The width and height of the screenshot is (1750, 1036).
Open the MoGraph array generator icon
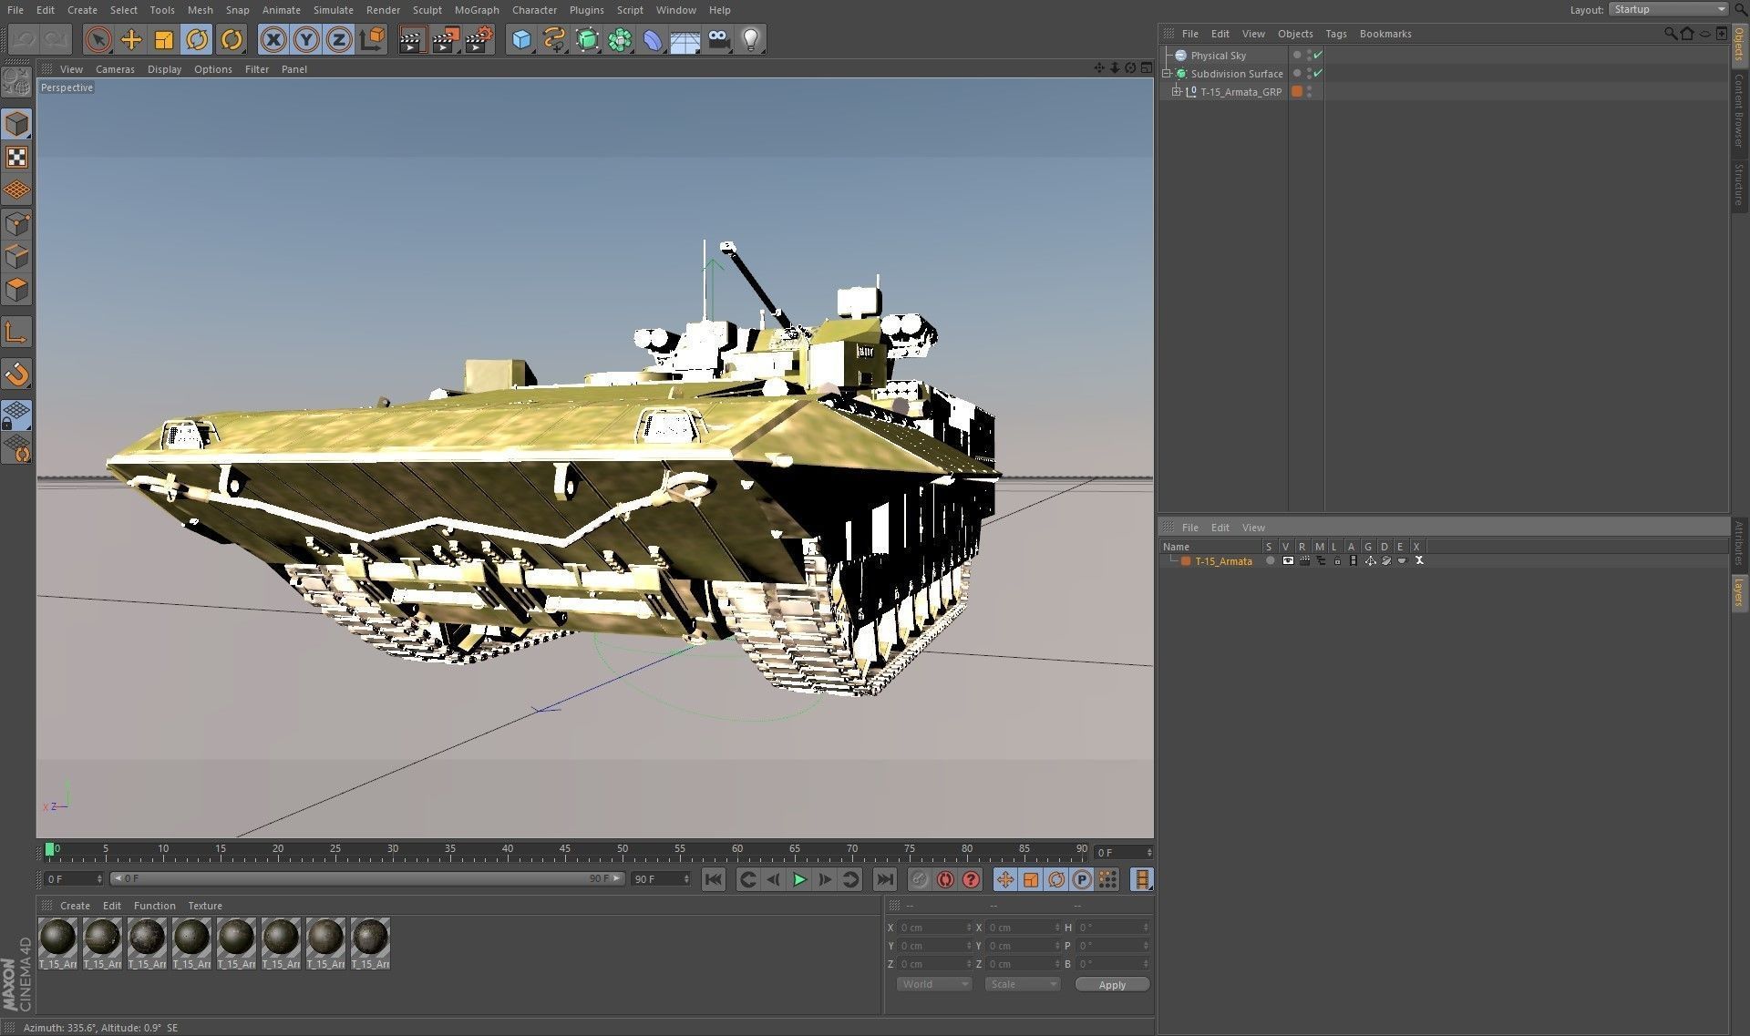[x=621, y=39]
